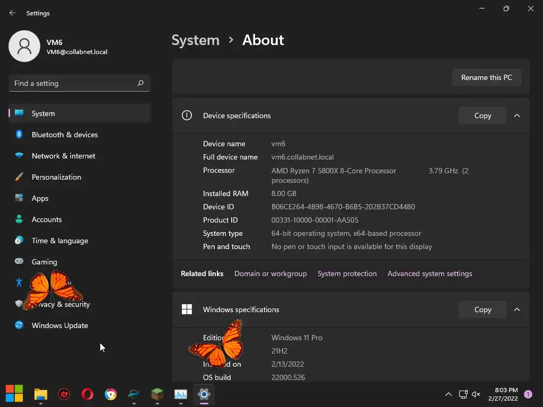Click the Apps grid icon in sidebar
543x407 pixels.
click(19, 198)
